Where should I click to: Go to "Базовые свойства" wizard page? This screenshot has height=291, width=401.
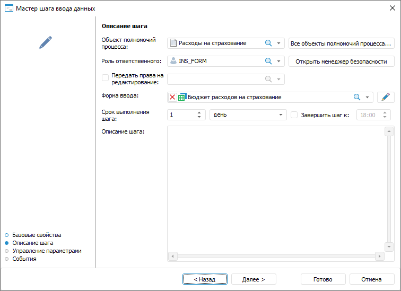coord(37,235)
